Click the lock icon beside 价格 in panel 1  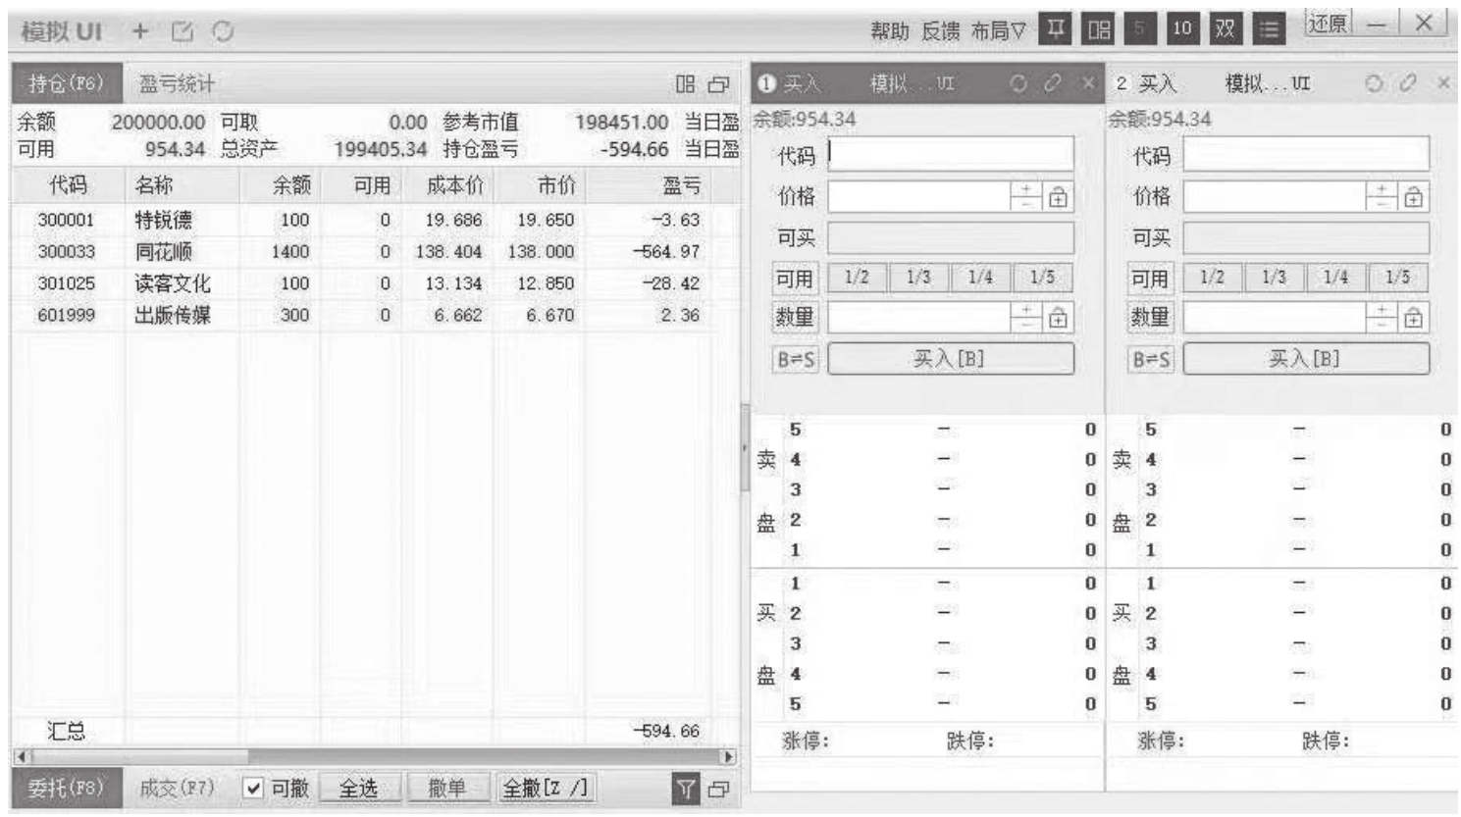1058,197
